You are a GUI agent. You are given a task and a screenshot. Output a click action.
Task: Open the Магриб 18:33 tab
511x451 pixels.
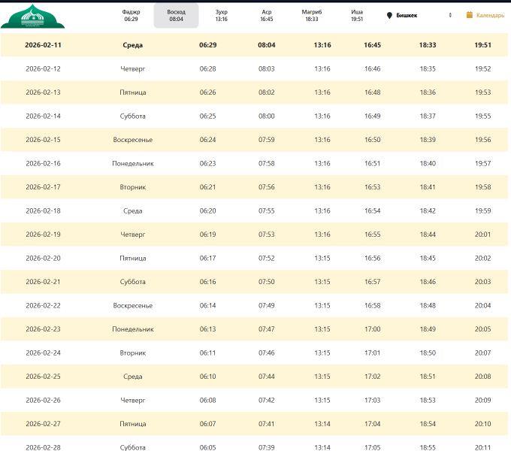(311, 15)
